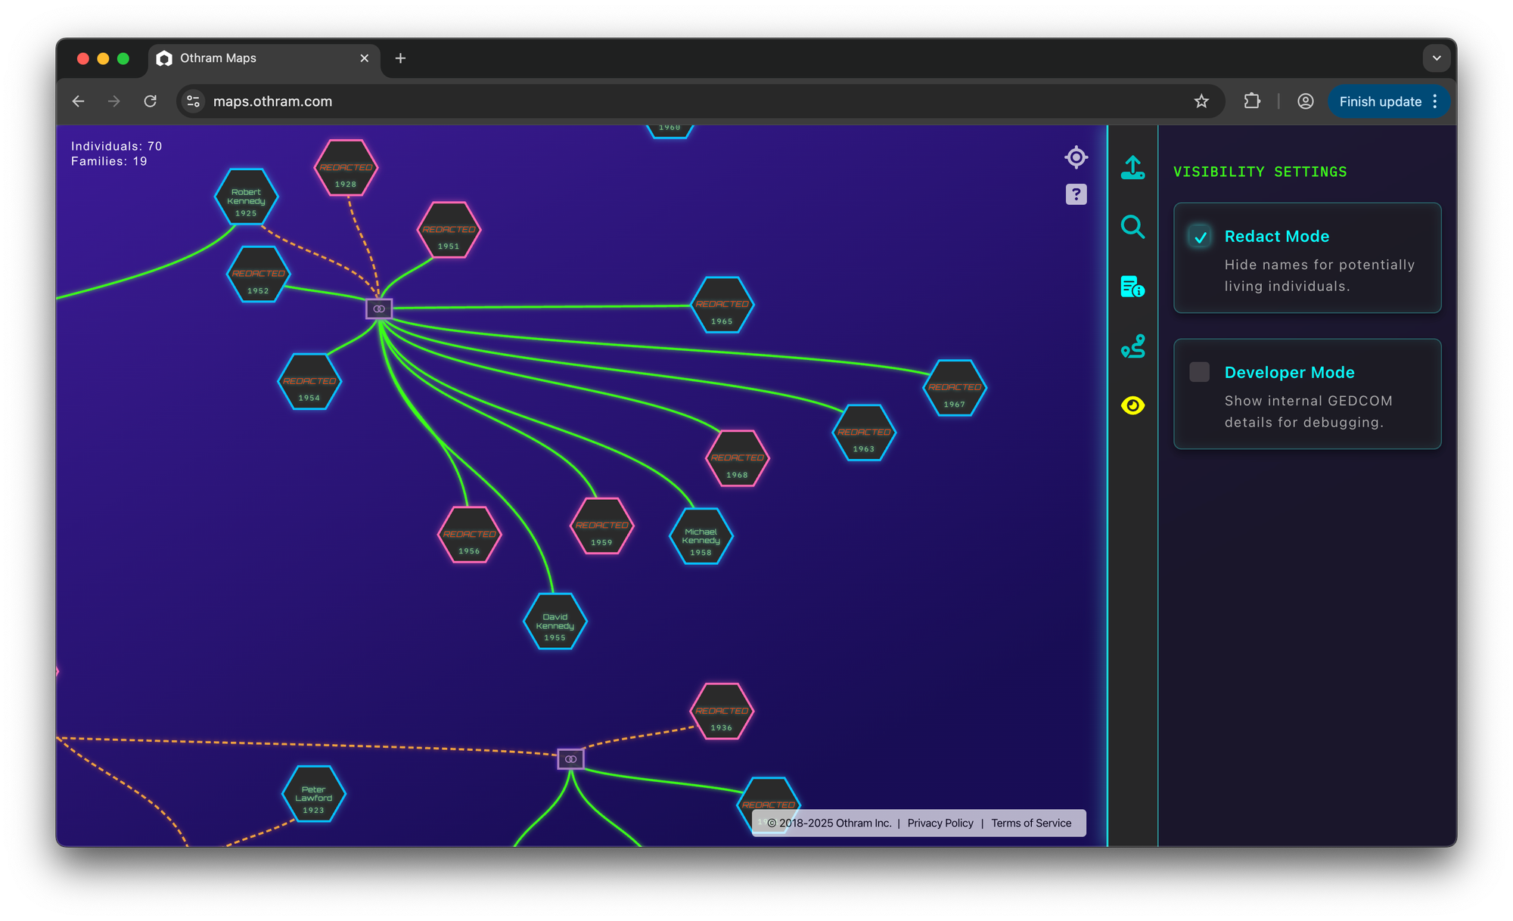Open the Terms of Service link
This screenshot has height=921, width=1513.
pos(1031,823)
